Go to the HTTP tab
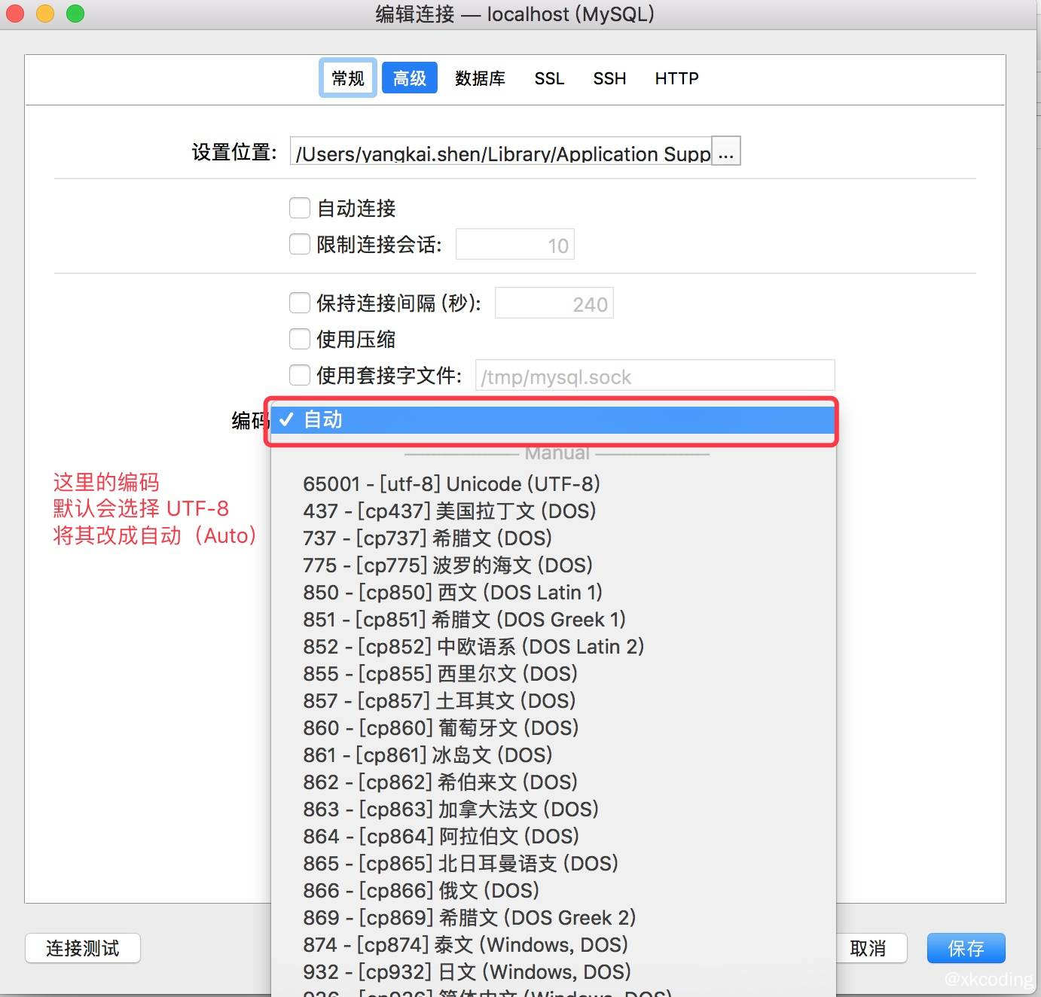This screenshot has width=1041, height=997. (676, 78)
